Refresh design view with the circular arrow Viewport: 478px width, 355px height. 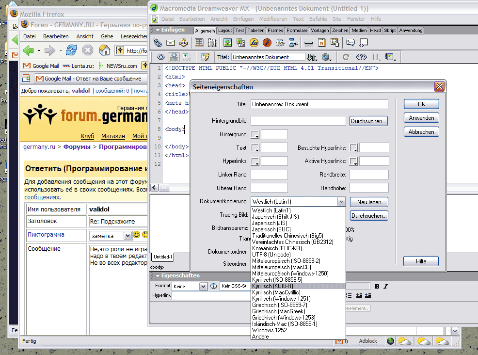(x=346, y=57)
